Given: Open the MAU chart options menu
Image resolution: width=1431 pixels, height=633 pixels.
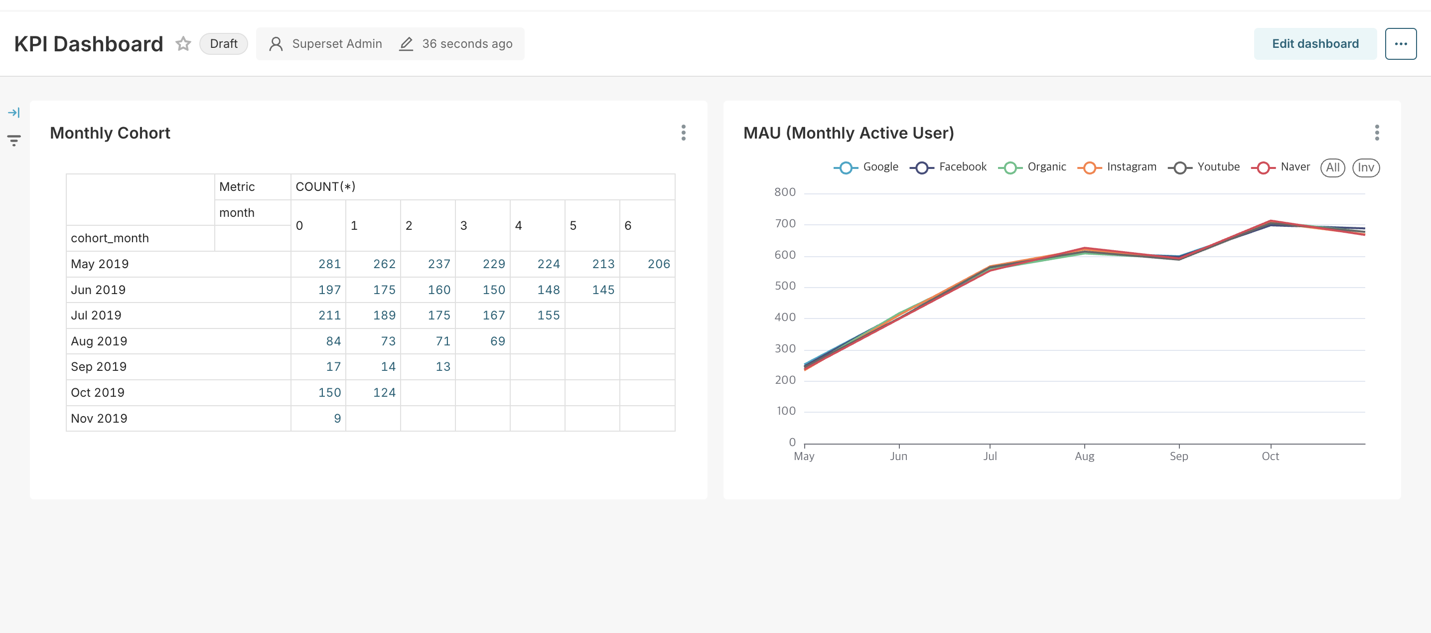Looking at the screenshot, I should pos(1377,133).
